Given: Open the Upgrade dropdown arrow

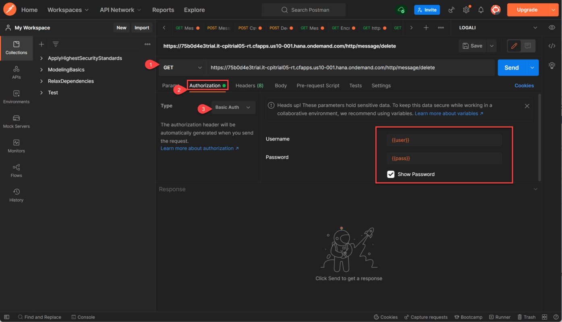Looking at the screenshot, I should (x=552, y=10).
